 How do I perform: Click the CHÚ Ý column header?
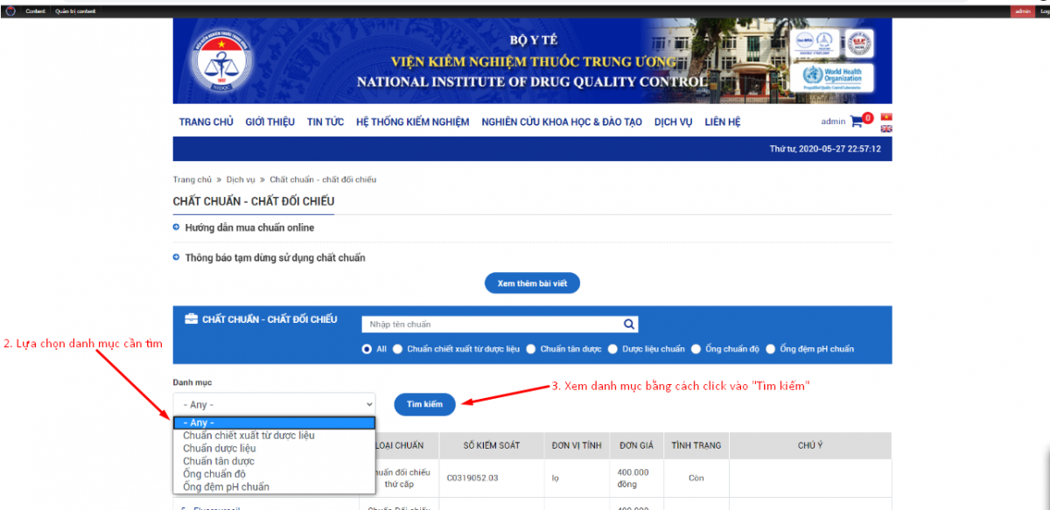pos(810,445)
